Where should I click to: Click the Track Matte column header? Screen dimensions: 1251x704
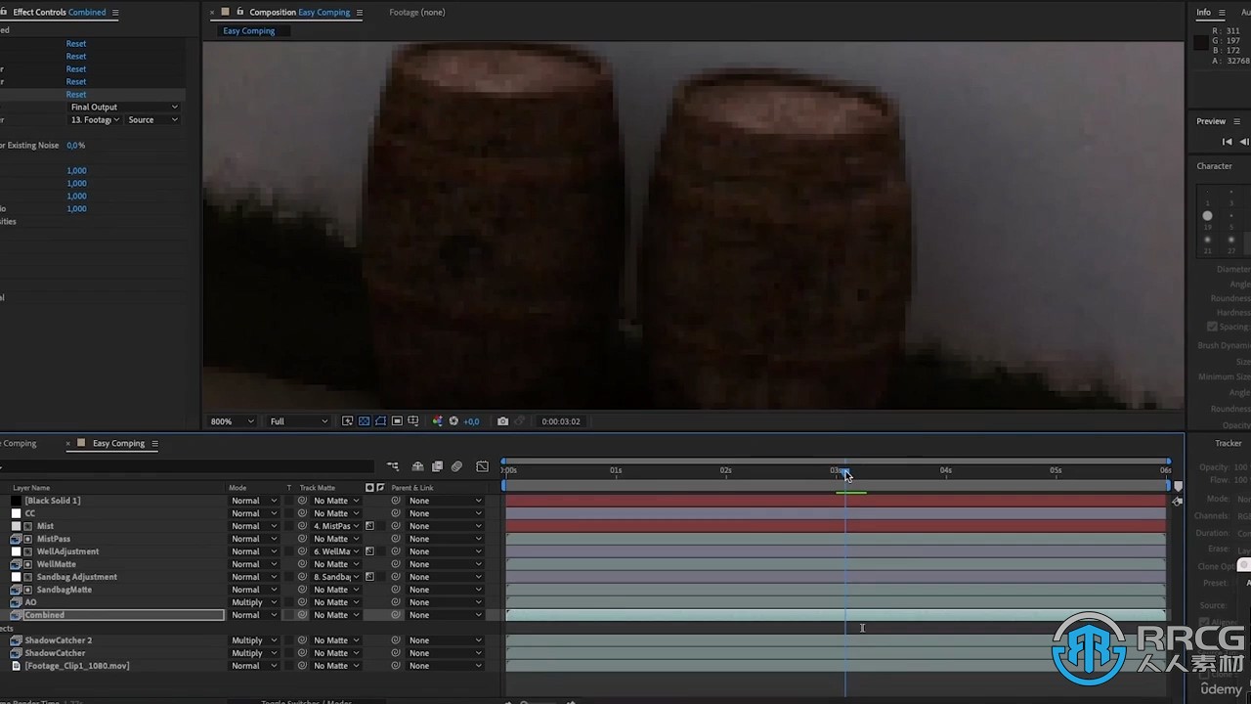[317, 488]
